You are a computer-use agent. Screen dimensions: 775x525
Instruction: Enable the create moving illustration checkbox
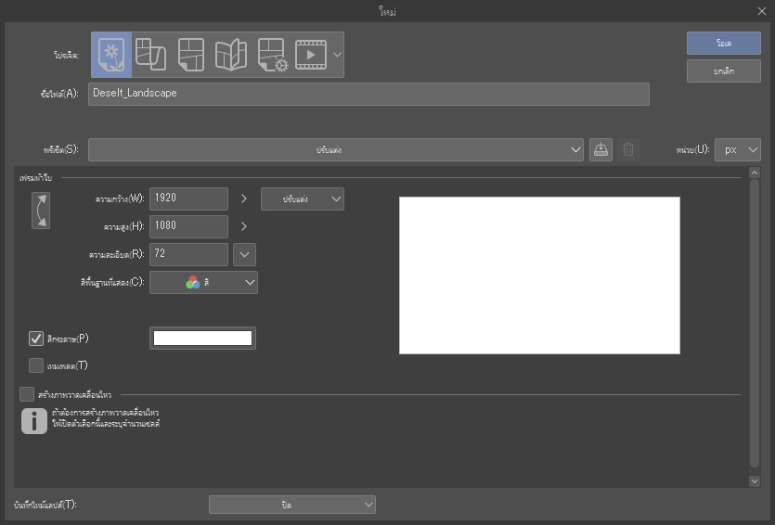pyautogui.click(x=27, y=394)
